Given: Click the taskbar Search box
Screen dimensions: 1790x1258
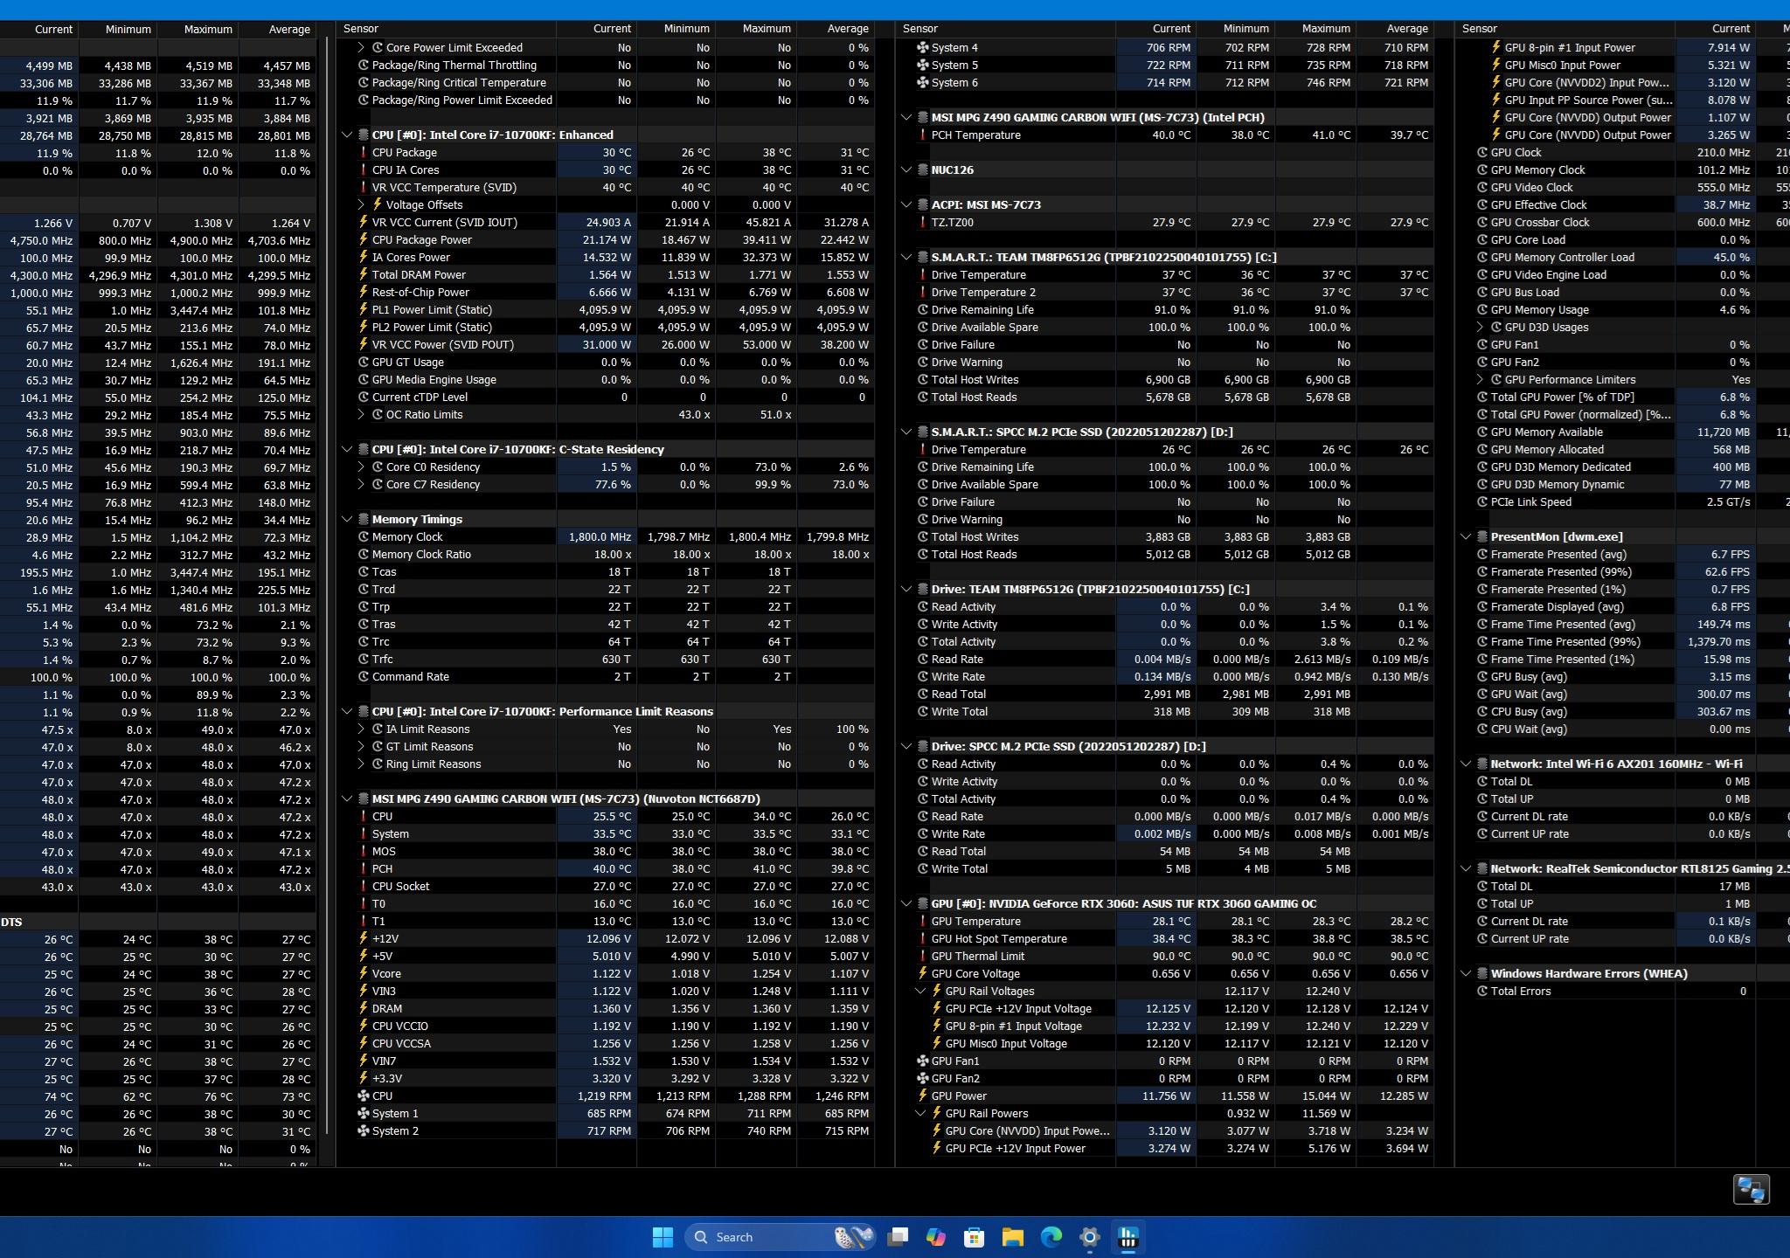Looking at the screenshot, I should [x=780, y=1236].
